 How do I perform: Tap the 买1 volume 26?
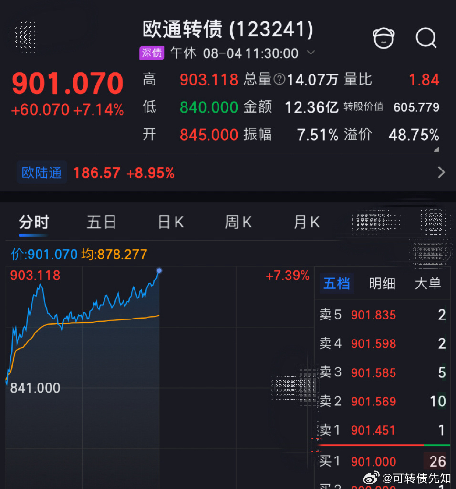437,462
